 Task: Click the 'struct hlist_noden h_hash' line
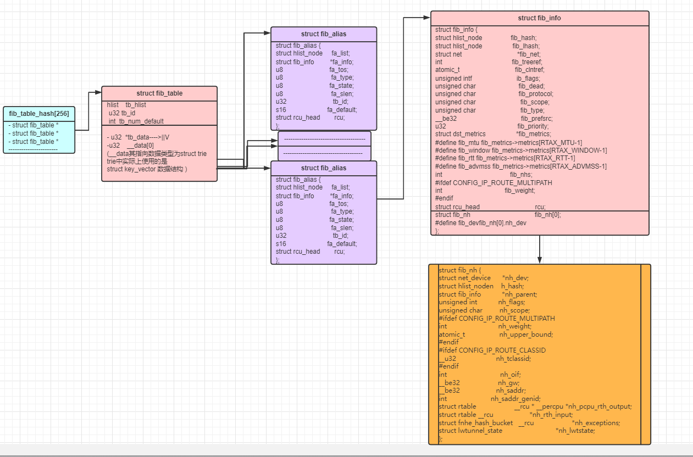(481, 286)
